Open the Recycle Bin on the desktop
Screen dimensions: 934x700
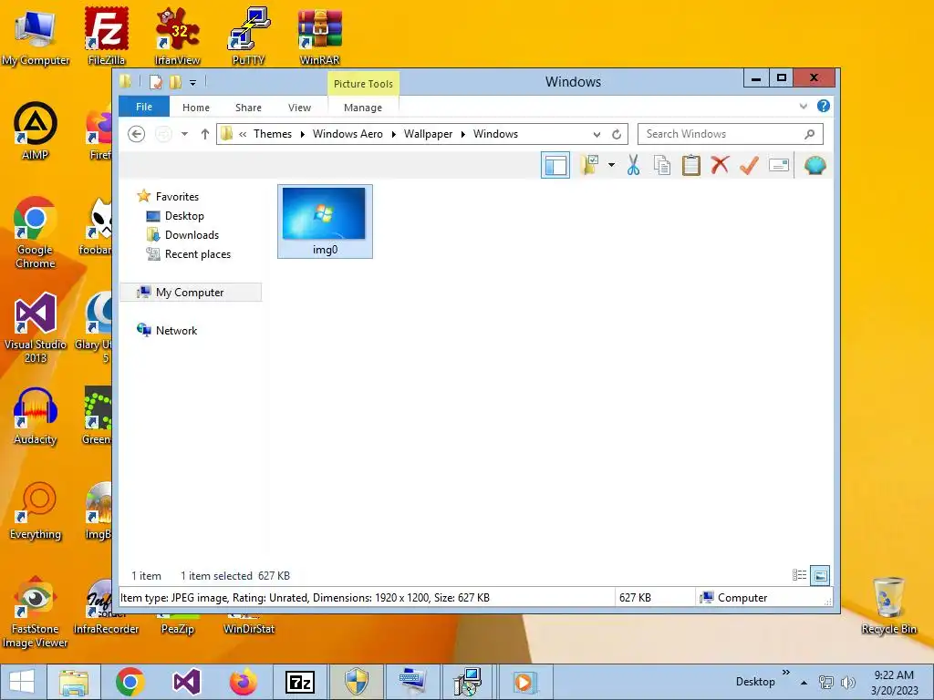[888, 605]
